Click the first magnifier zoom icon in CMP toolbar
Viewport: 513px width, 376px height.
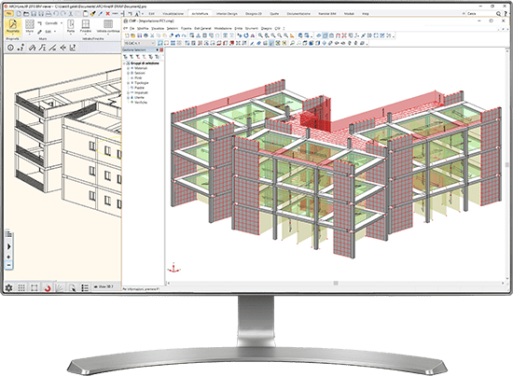260,35
